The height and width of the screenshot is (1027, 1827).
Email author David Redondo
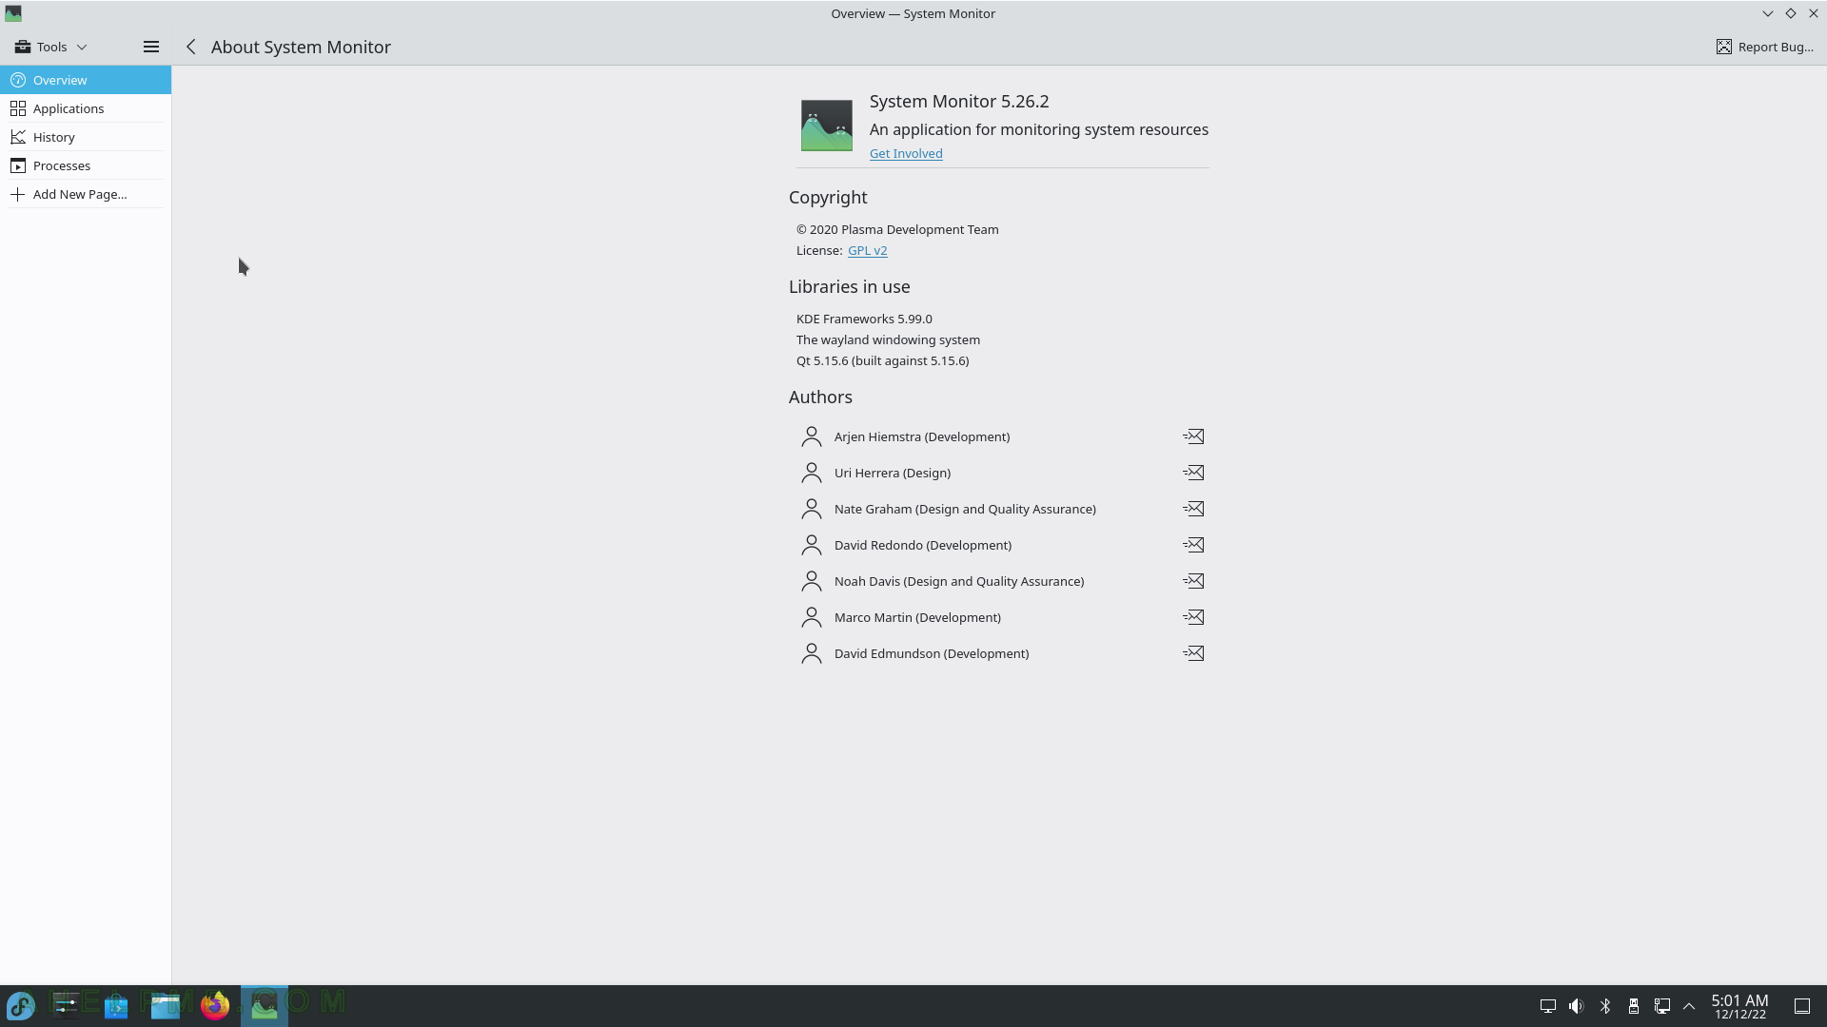pyautogui.click(x=1193, y=545)
